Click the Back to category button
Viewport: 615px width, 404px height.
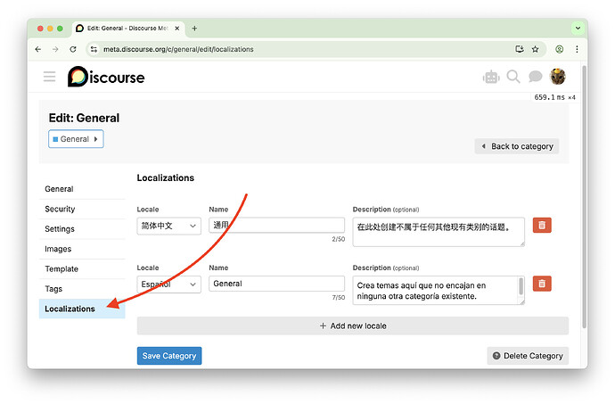click(517, 146)
